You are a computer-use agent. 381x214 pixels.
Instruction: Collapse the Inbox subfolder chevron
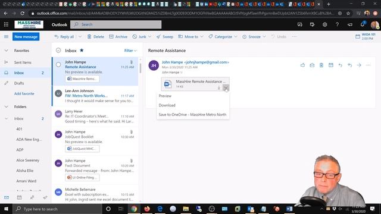(x=7, y=119)
